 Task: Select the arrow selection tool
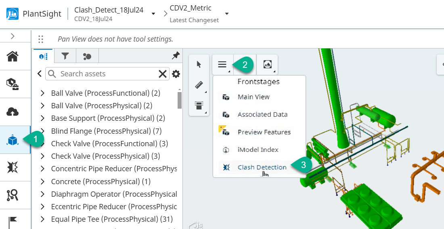coord(199,64)
